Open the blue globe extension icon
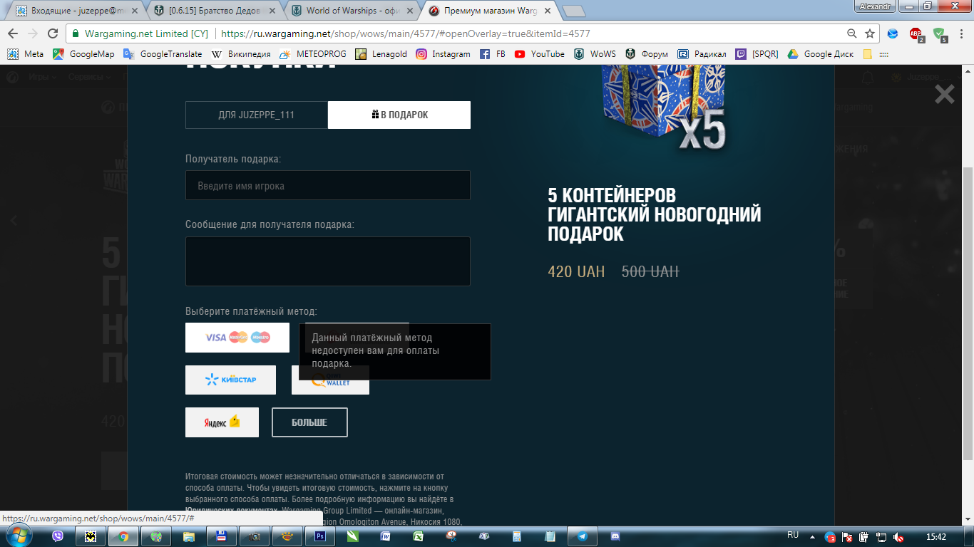The height and width of the screenshot is (547, 974). pyautogui.click(x=893, y=33)
